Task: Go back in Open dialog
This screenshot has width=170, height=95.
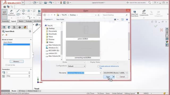Action: (x=45, y=15)
